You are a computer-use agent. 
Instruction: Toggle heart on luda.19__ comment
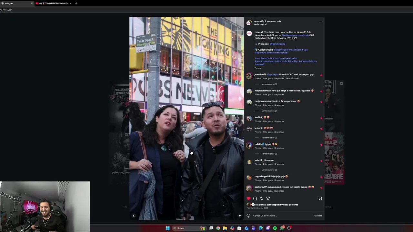321,161
